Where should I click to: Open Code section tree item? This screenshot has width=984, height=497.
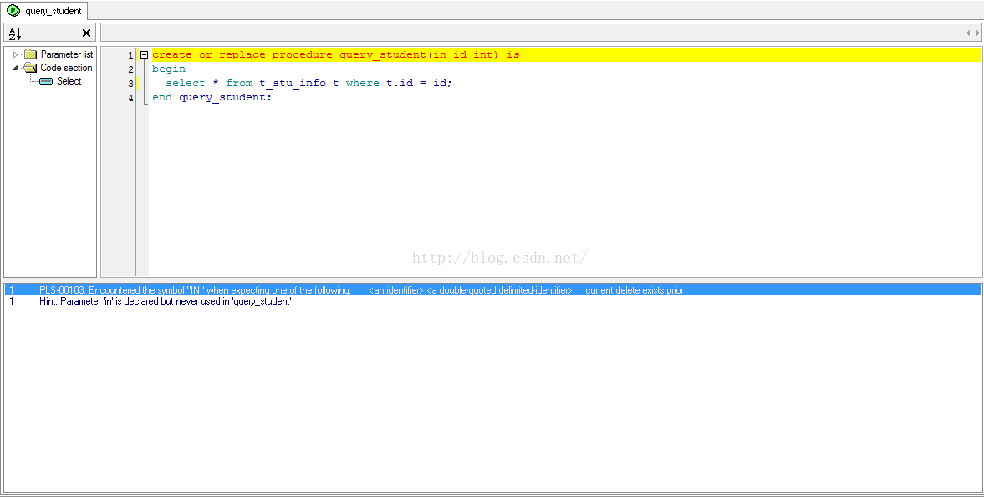(x=66, y=68)
